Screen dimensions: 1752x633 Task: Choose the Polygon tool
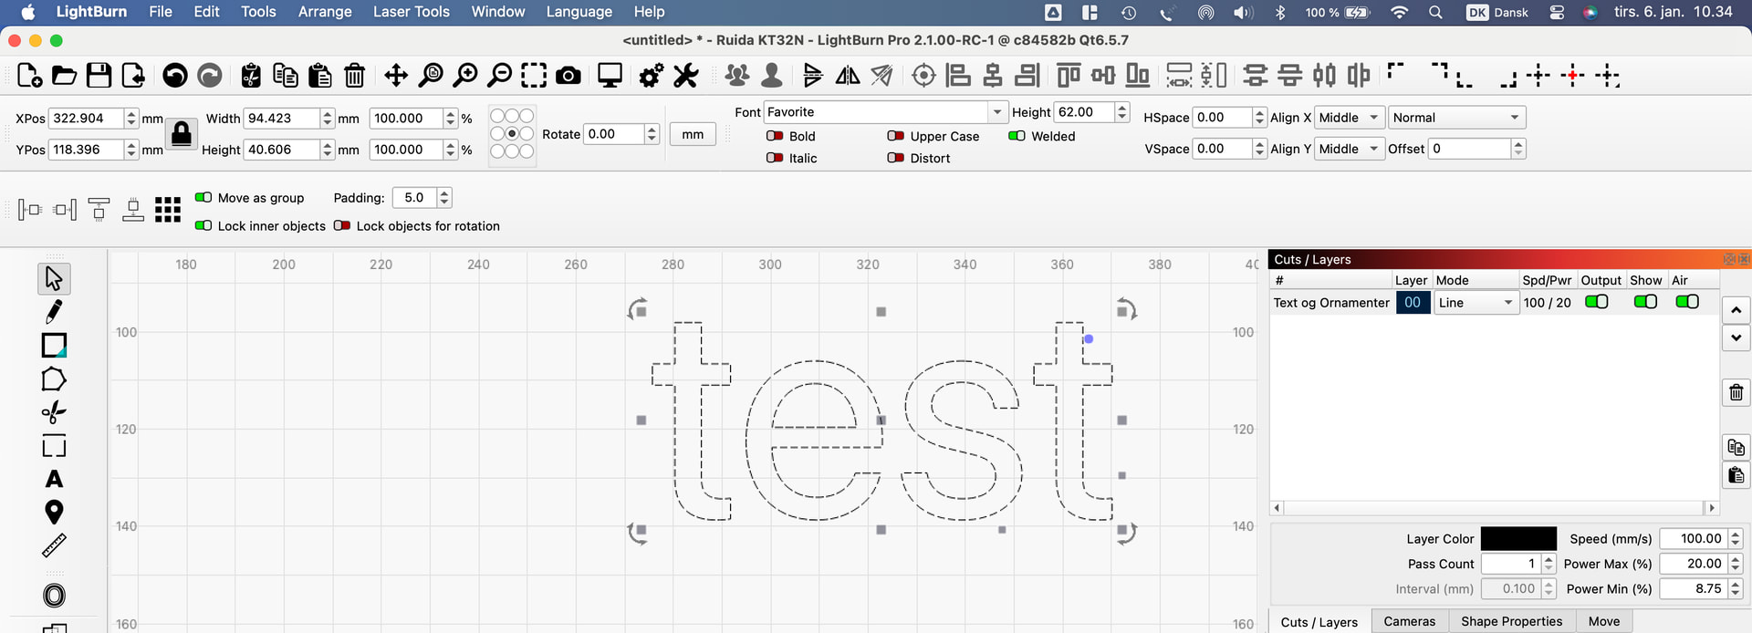[x=54, y=379]
